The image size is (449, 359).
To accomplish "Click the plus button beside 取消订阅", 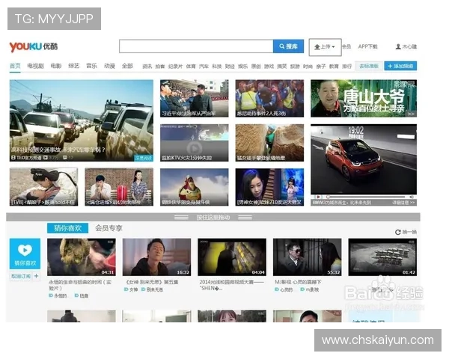I will coord(37,276).
